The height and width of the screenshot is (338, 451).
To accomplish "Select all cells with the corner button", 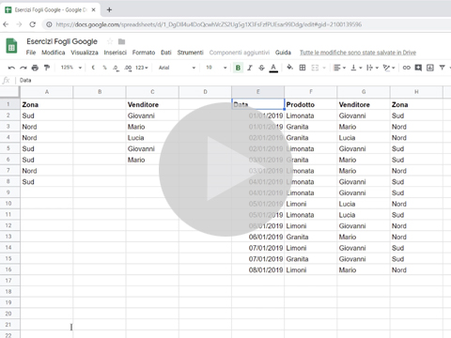I will tap(10, 92).
